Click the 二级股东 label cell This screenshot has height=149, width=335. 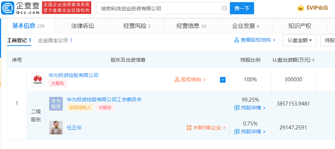click(36, 115)
